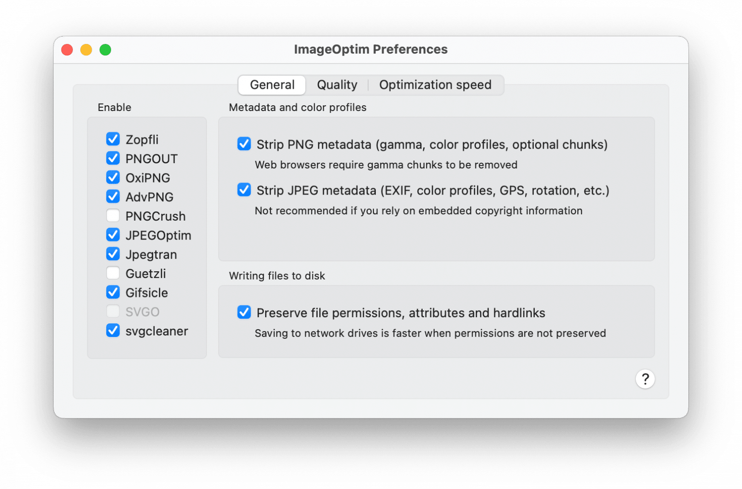
Task: Switch to the Quality tab
Action: (x=337, y=85)
